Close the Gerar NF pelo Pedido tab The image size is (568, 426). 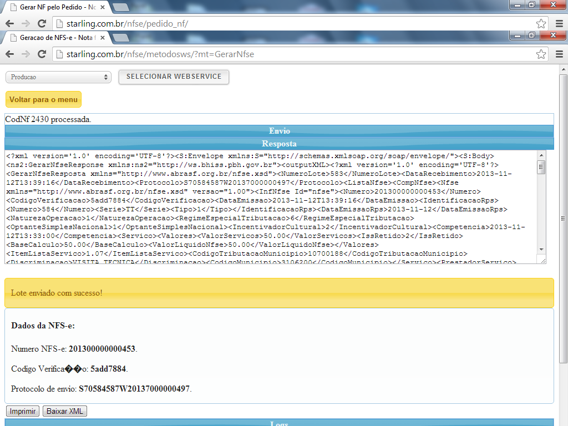click(x=103, y=7)
